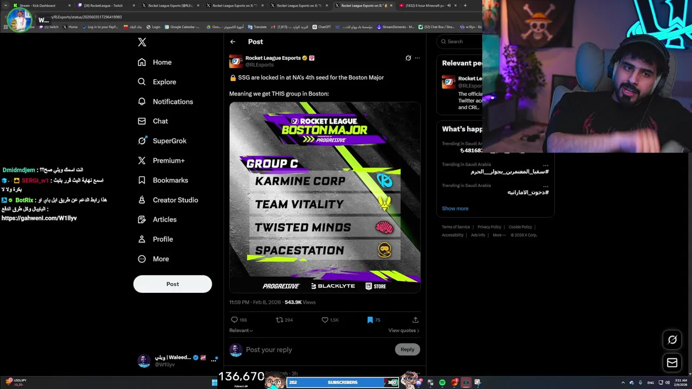Open View quotes chevron link
The width and height of the screenshot is (692, 389).
click(403, 330)
